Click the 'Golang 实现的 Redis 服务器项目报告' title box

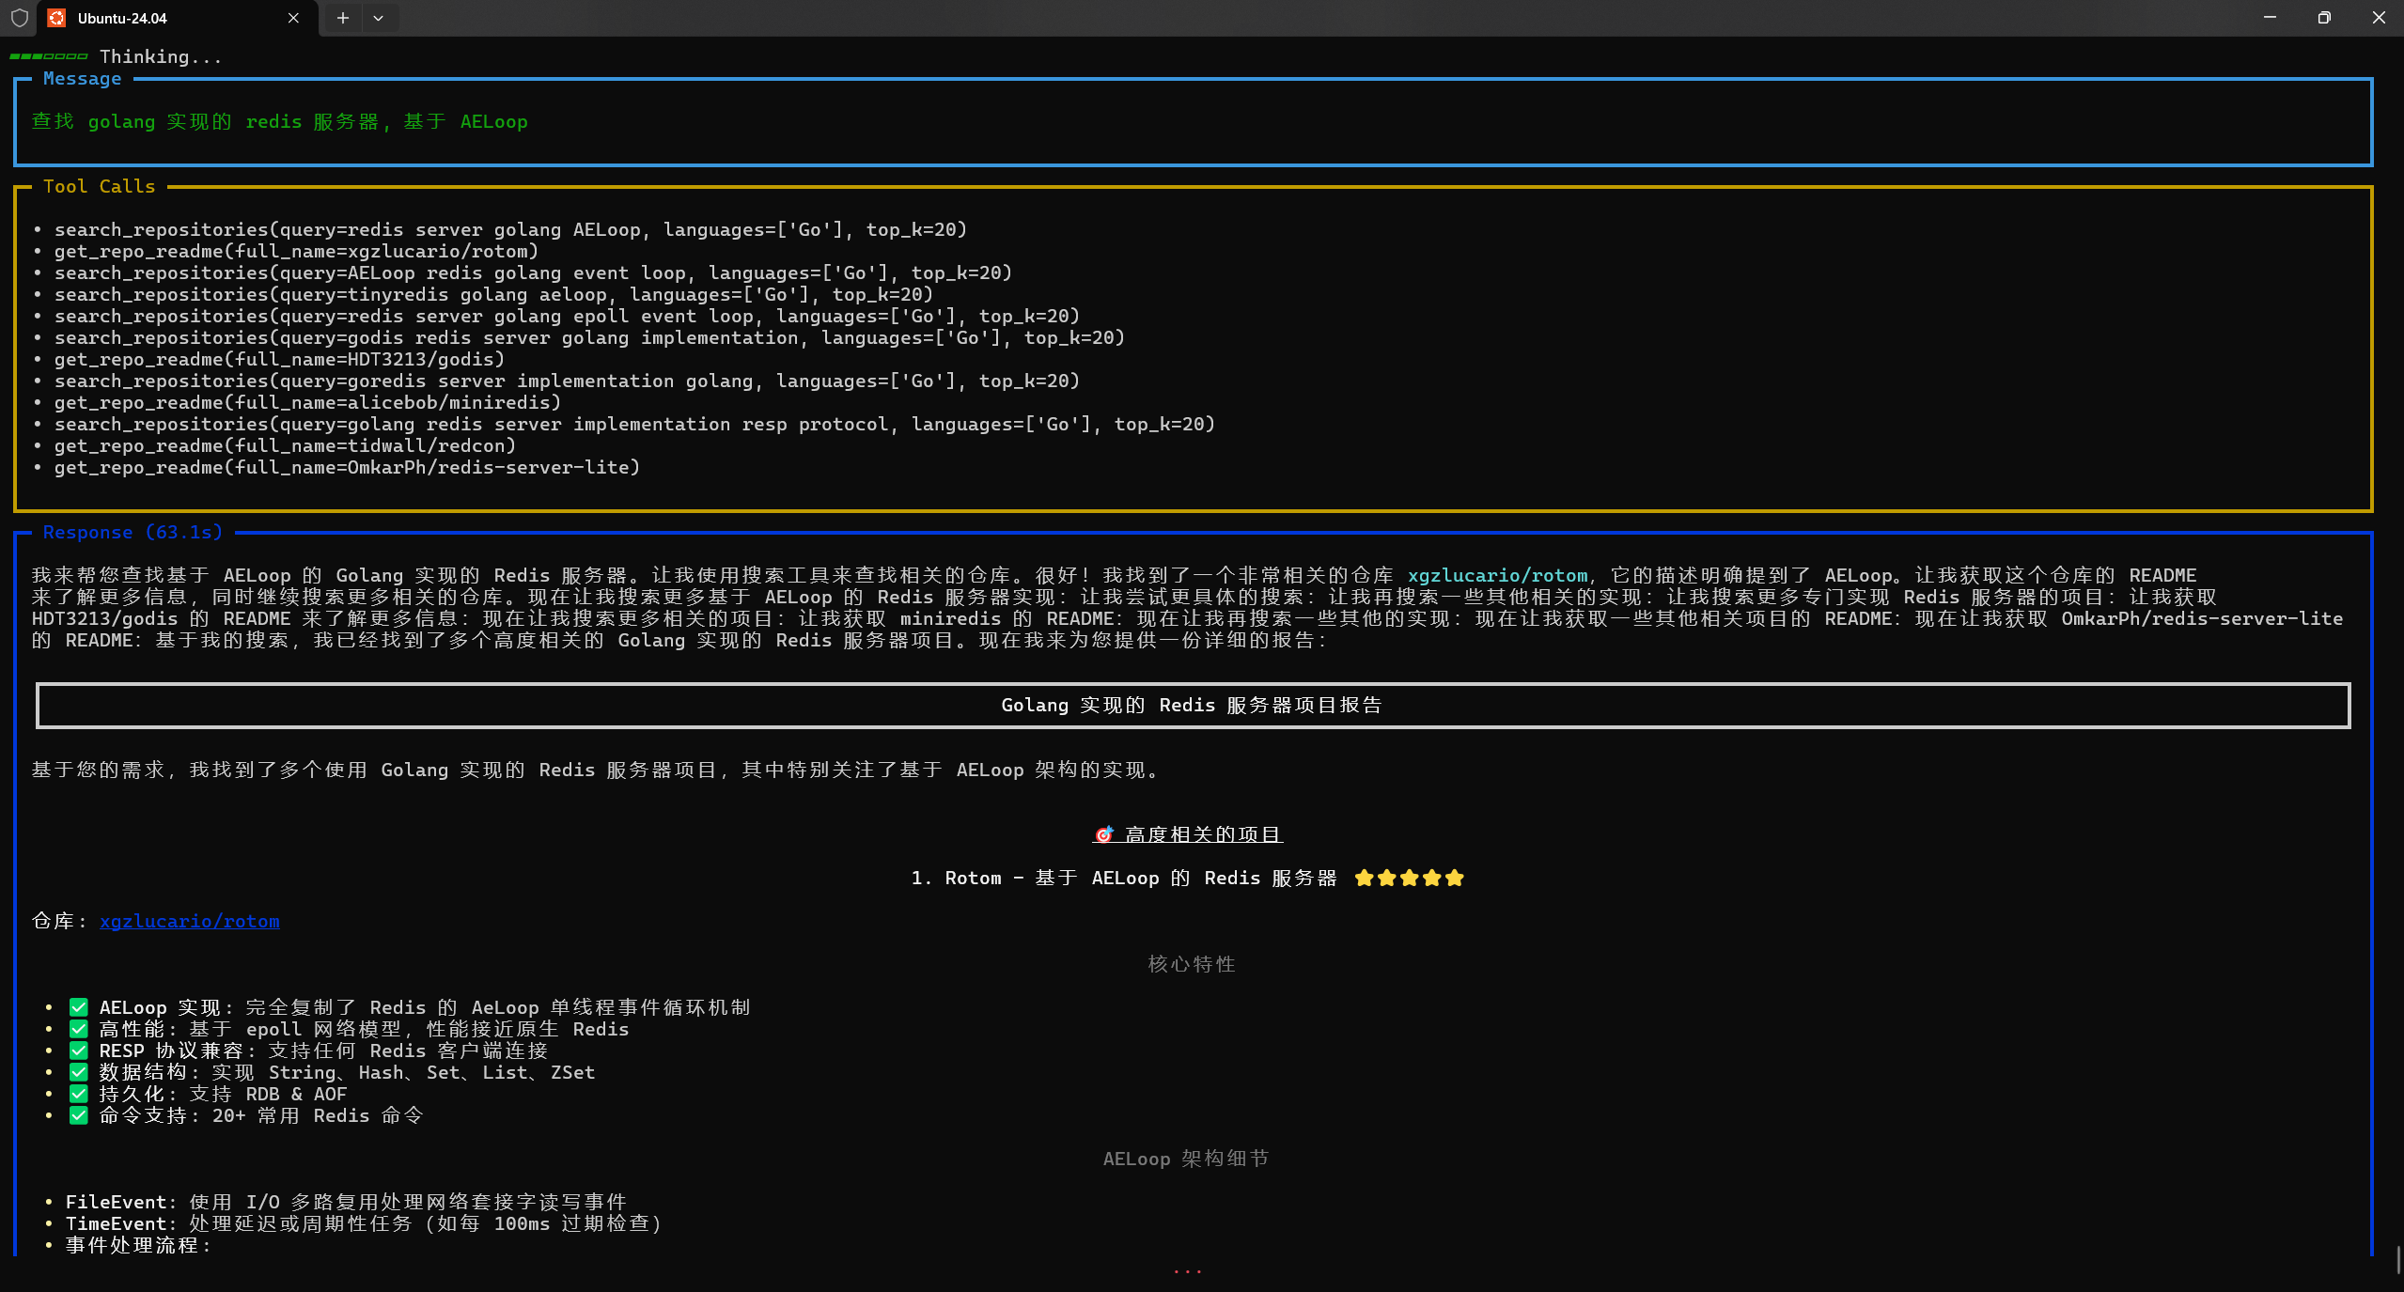click(x=1193, y=706)
